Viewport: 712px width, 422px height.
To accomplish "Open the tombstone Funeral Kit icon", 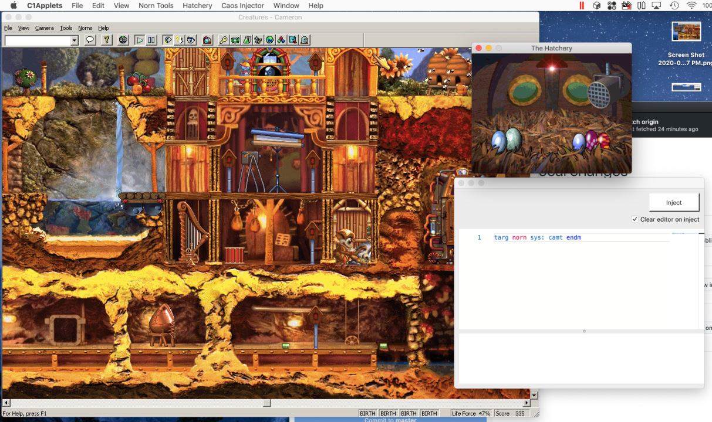I will click(304, 40).
